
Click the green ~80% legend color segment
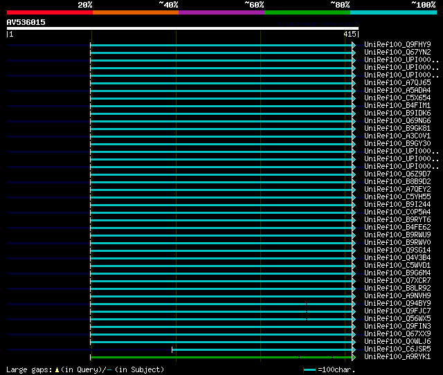click(307, 12)
